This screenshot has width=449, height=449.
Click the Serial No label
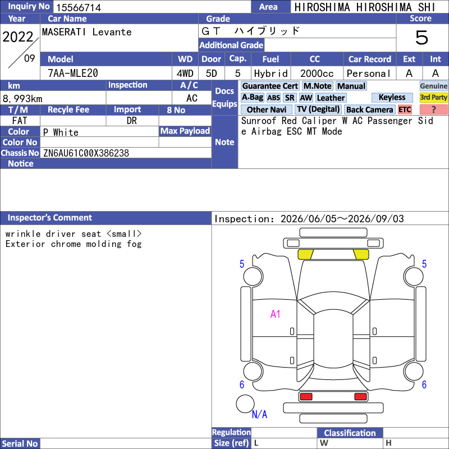(20, 443)
